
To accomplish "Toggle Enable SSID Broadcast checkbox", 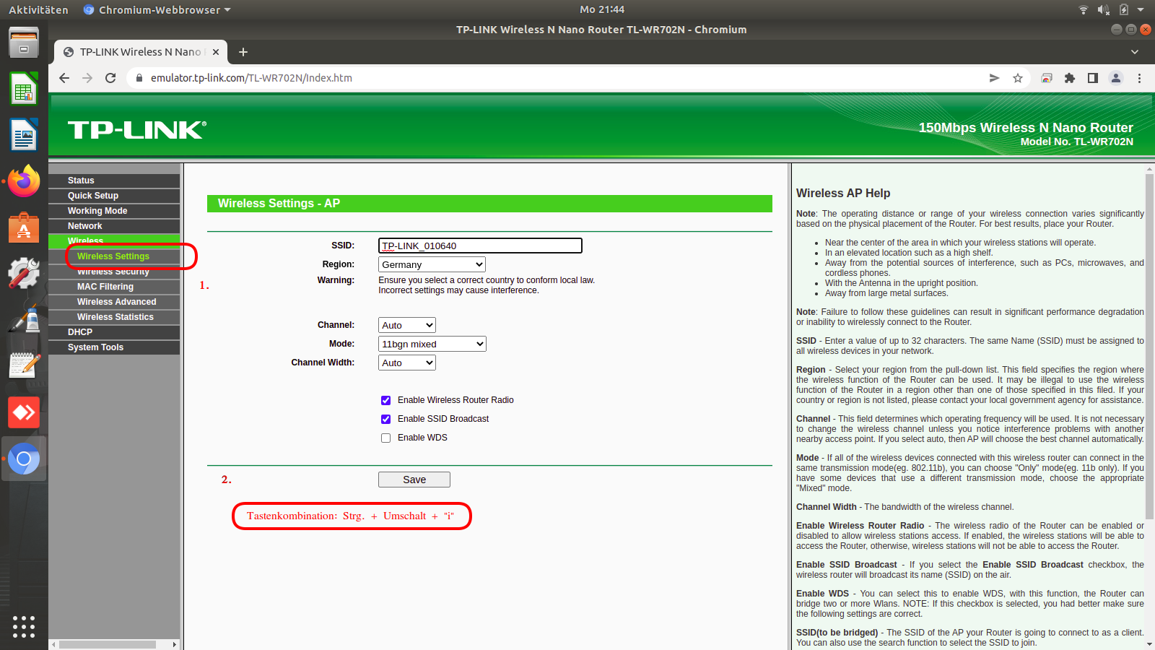I will coord(386,419).
